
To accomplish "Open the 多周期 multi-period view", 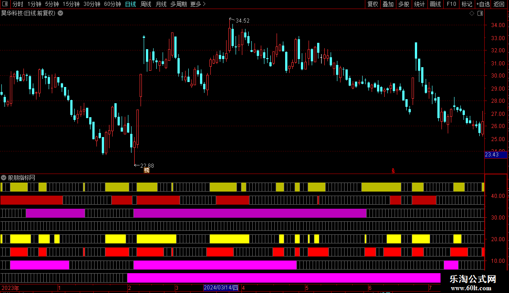I will [x=178, y=4].
